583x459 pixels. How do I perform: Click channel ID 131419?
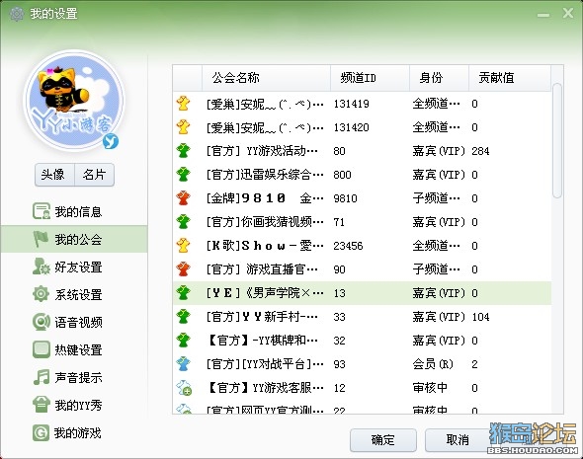pos(352,104)
